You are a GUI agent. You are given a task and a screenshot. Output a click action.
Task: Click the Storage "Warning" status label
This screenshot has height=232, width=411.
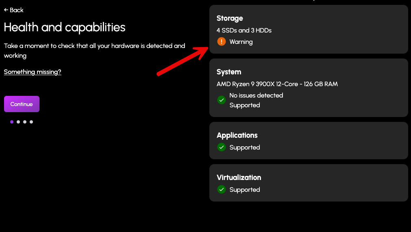[x=241, y=42]
